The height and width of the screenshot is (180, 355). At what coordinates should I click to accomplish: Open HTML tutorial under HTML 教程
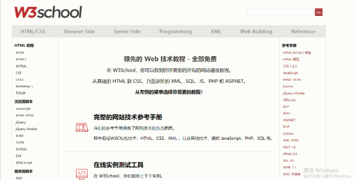pyautogui.click(x=20, y=53)
